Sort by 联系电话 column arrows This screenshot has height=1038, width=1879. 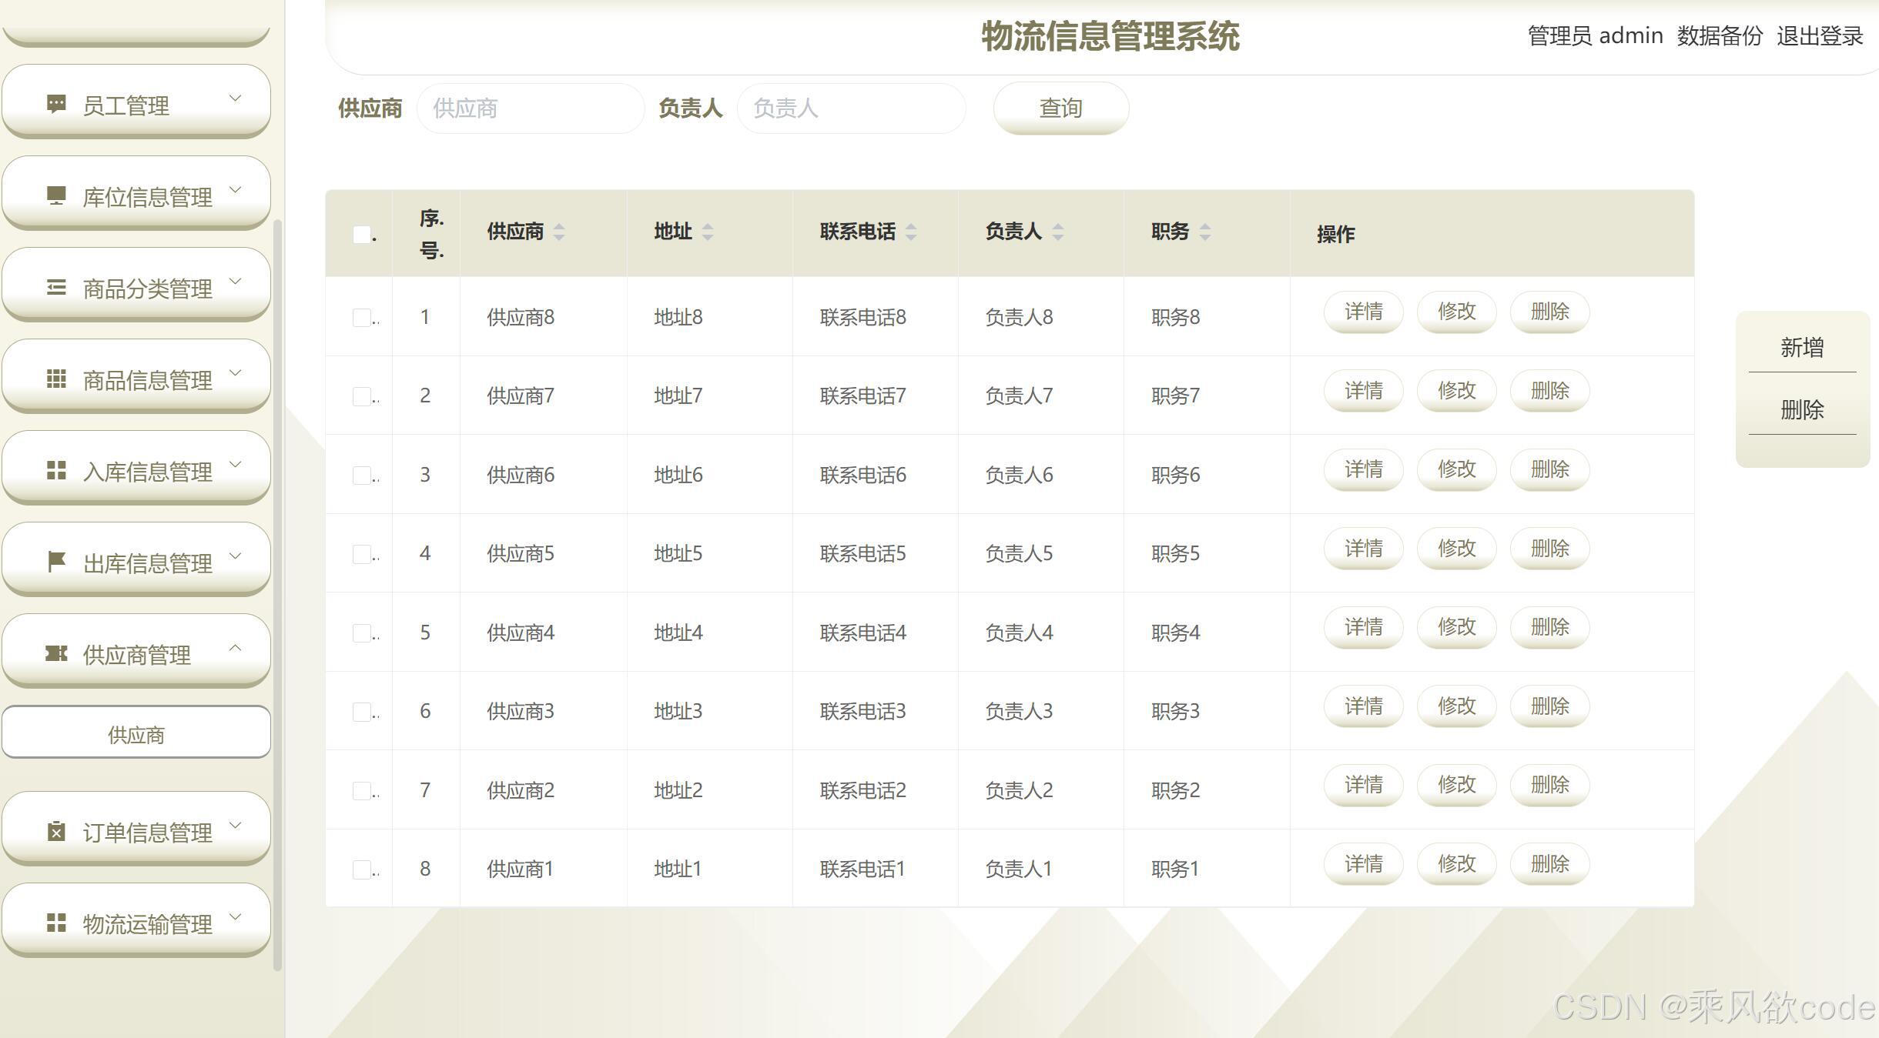point(911,232)
